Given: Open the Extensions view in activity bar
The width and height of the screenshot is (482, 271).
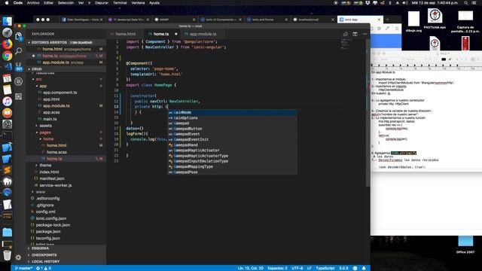Looking at the screenshot, I should point(18,96).
